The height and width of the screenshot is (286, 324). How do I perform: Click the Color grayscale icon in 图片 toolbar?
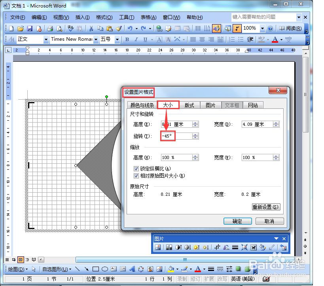click(x=169, y=247)
